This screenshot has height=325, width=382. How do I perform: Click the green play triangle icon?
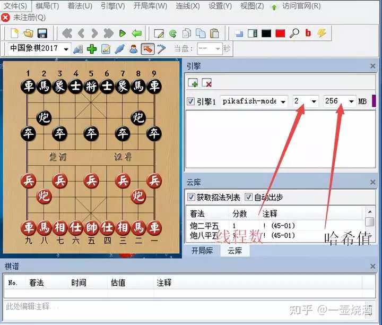pos(123,33)
